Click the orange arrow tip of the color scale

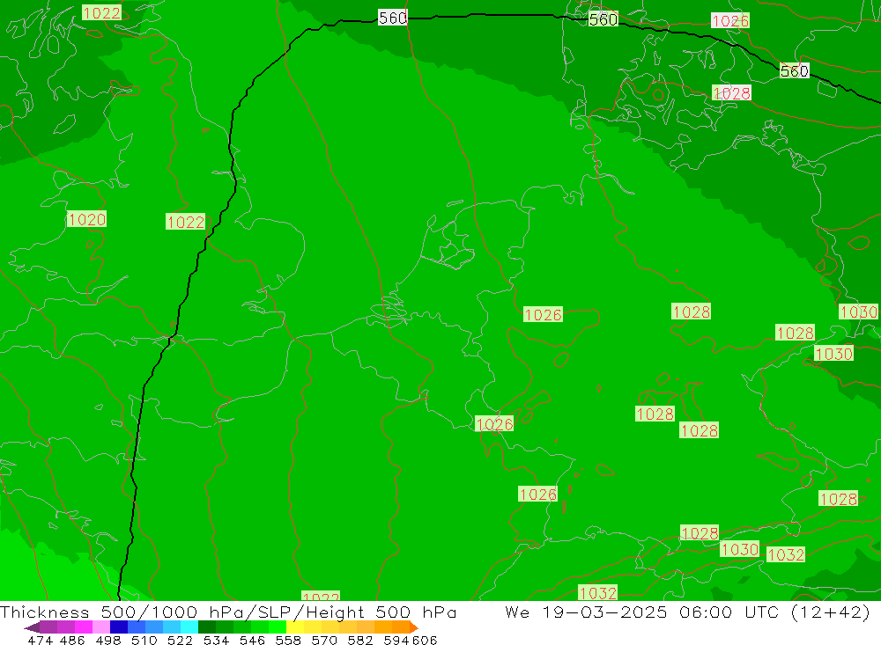[x=414, y=627]
